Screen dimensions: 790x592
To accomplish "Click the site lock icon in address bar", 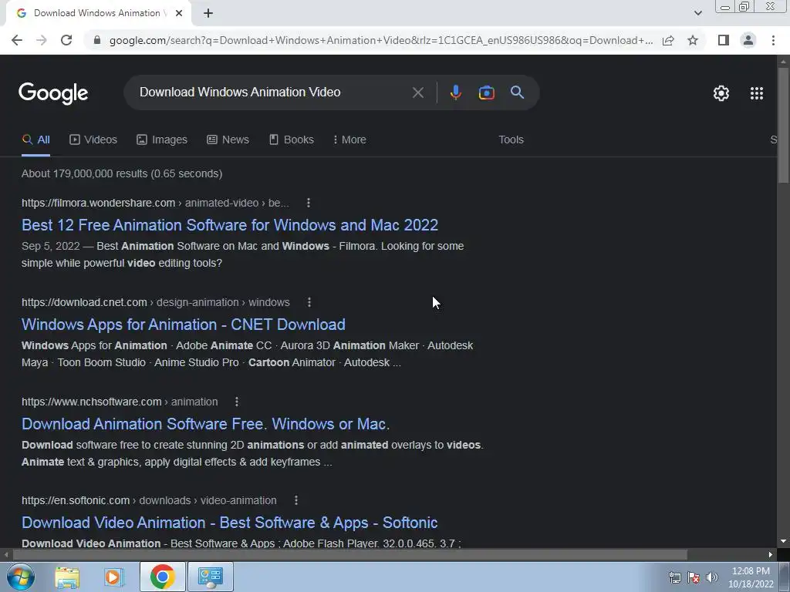I will [97, 40].
